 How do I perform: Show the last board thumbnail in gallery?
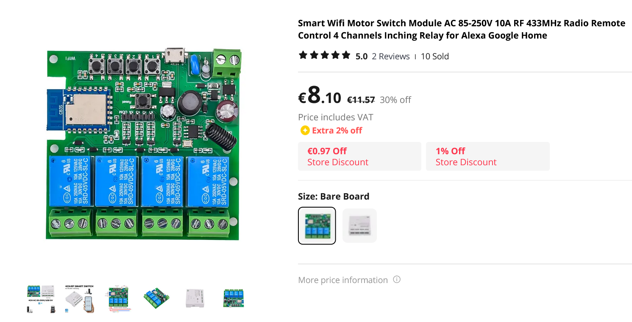[234, 299]
